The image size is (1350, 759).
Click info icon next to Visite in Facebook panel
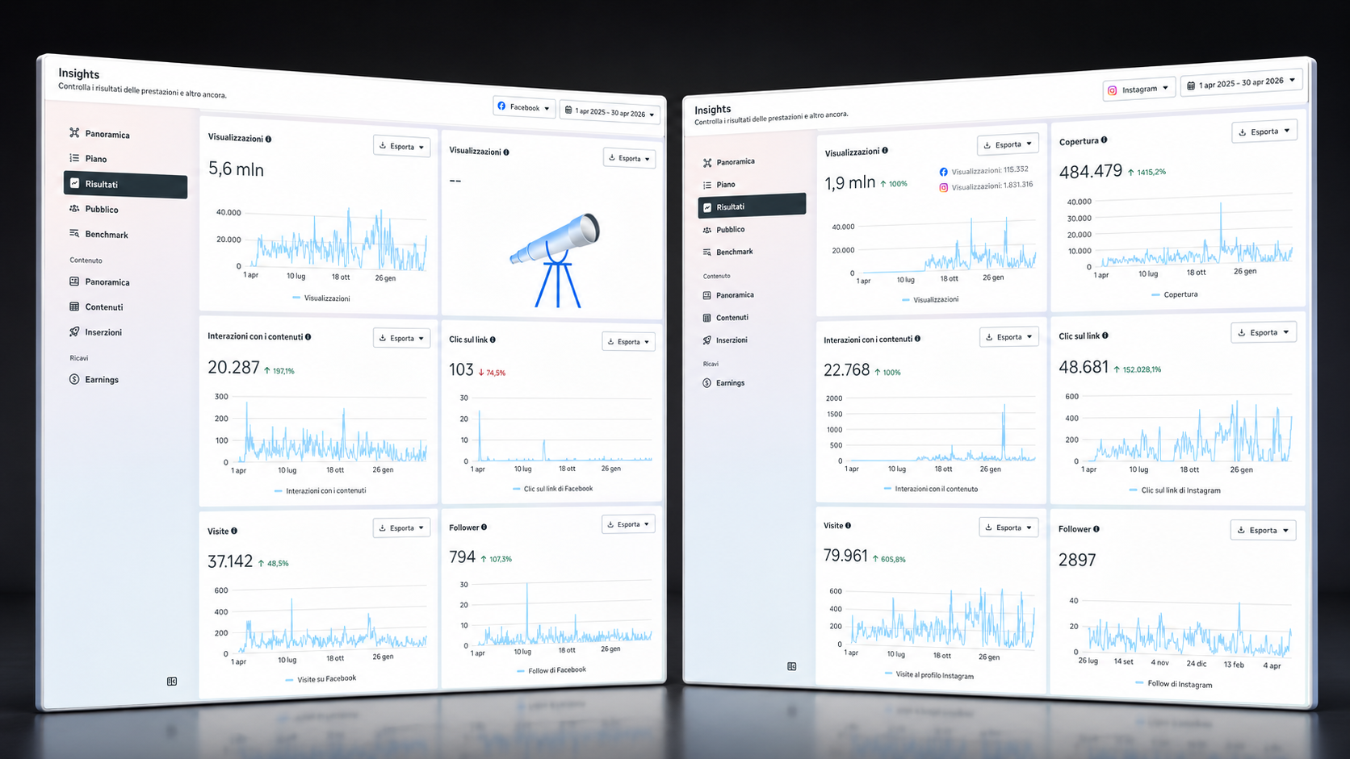(234, 531)
